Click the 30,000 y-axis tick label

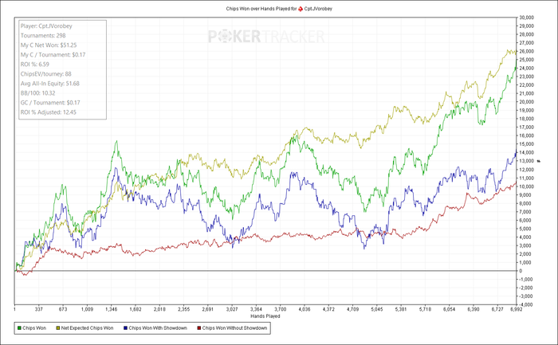(526, 18)
